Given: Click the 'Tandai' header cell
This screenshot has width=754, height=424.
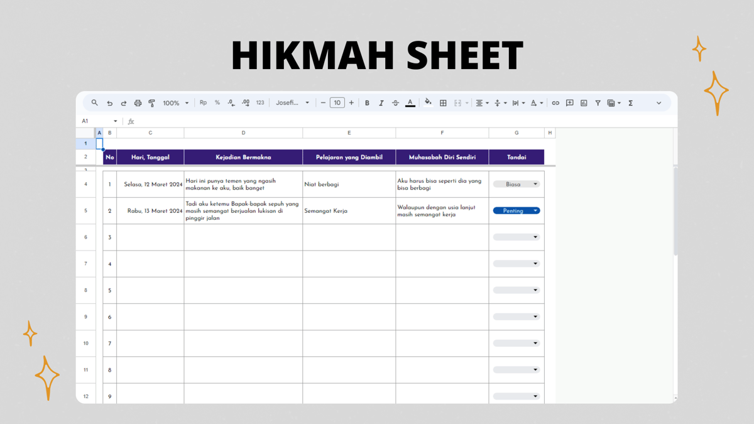Looking at the screenshot, I should (x=516, y=157).
